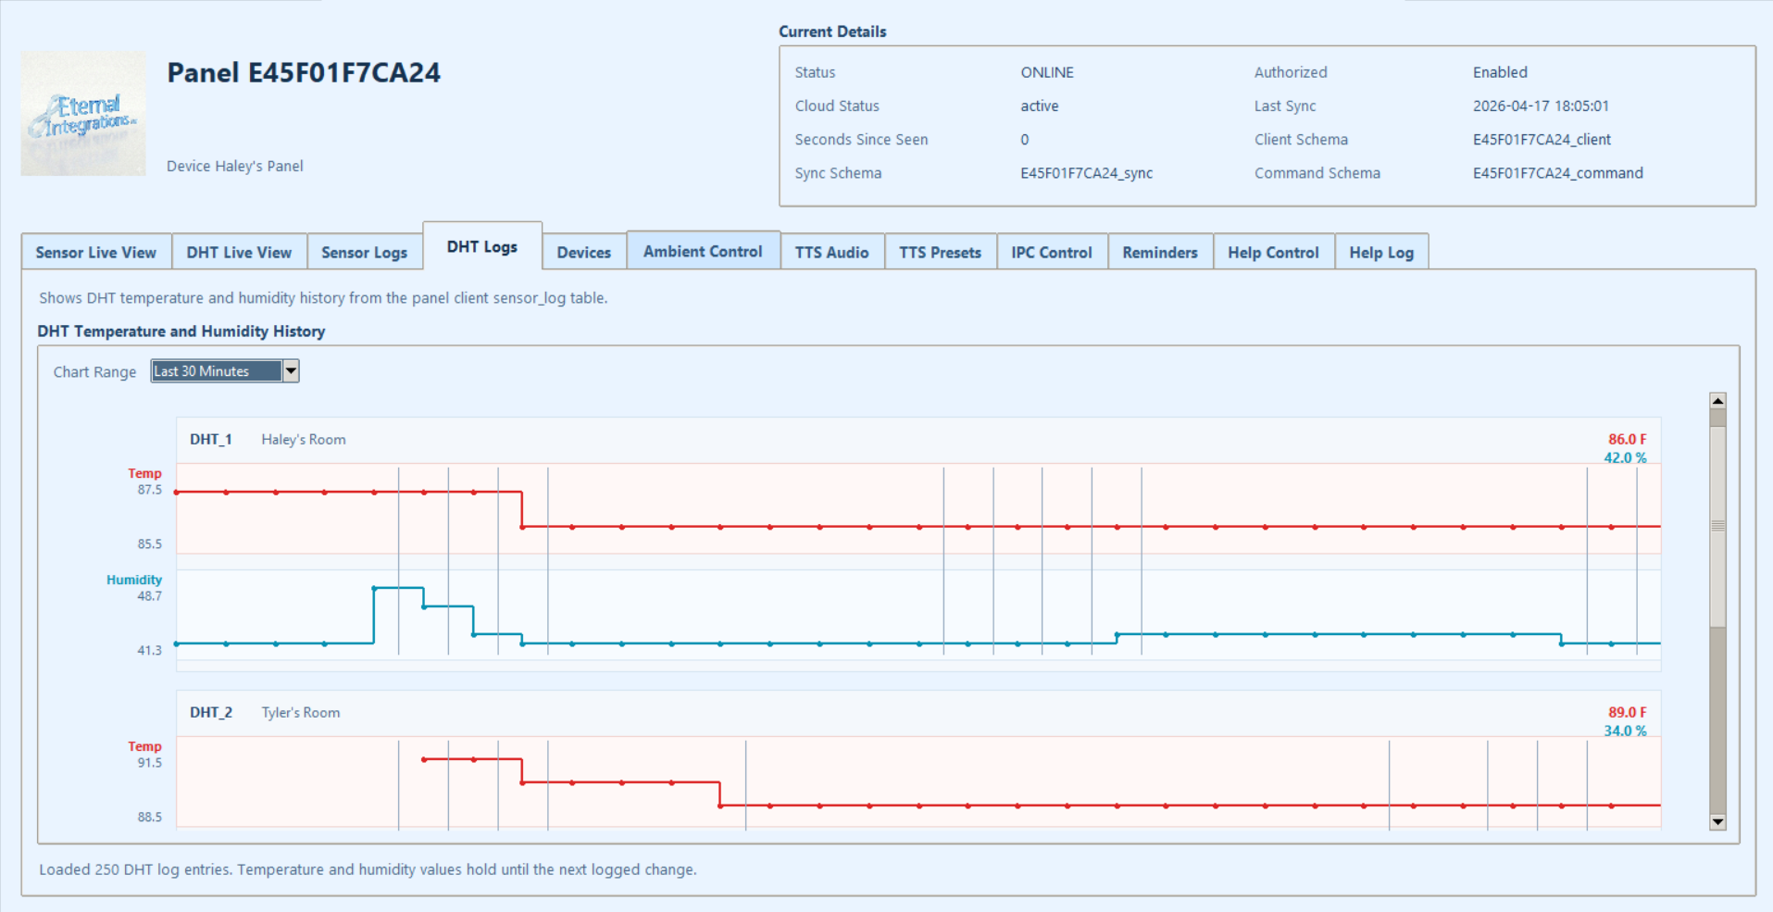This screenshot has height=912, width=1773.
Task: Click the DHT_2 Temp axis label
Action: pyautogui.click(x=144, y=746)
